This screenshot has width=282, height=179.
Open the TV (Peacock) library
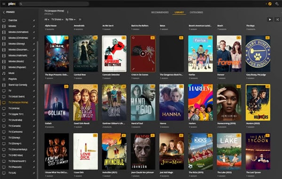coord(15,167)
